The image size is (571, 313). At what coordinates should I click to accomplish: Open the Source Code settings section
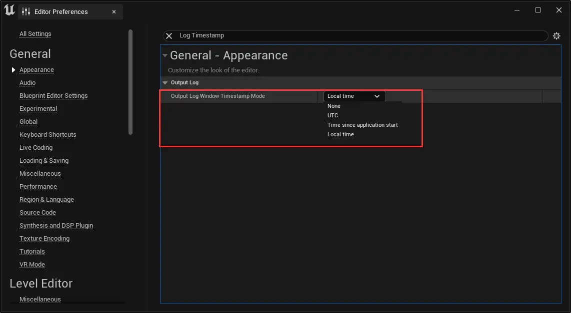[37, 213]
